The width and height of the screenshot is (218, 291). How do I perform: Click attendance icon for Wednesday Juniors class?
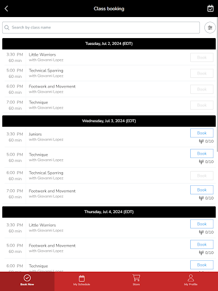(201, 141)
